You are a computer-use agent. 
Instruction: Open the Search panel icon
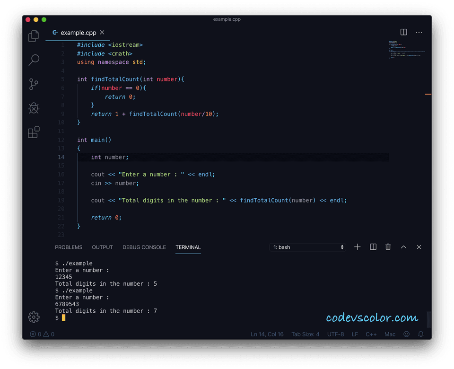33,60
